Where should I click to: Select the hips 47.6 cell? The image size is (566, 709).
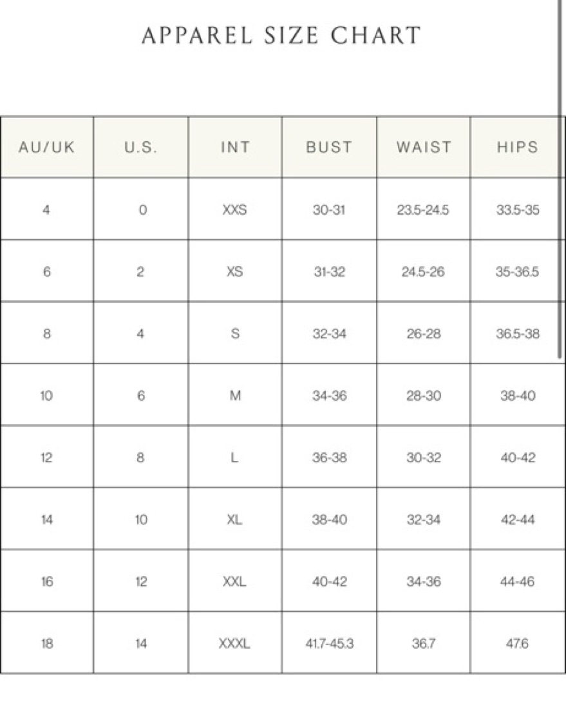pyautogui.click(x=517, y=643)
